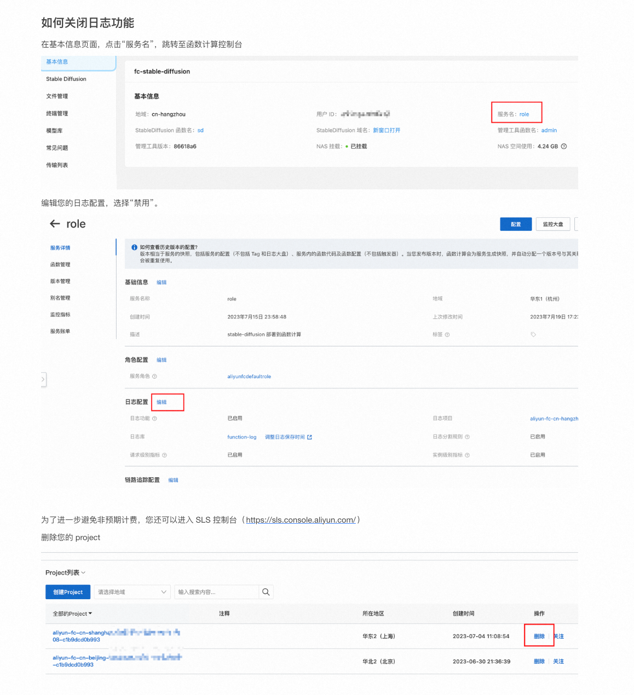Click the blue 配置 button
634x695 pixels.
click(516, 224)
